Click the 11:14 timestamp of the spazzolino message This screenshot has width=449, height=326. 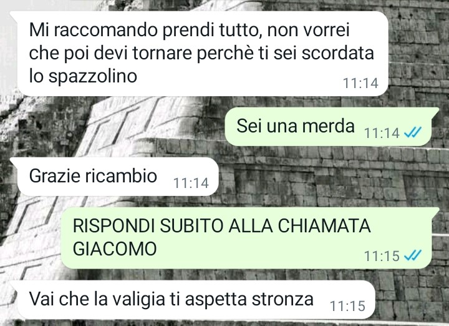[x=360, y=83]
